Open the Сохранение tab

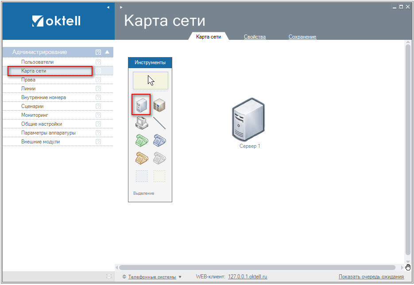coord(302,37)
